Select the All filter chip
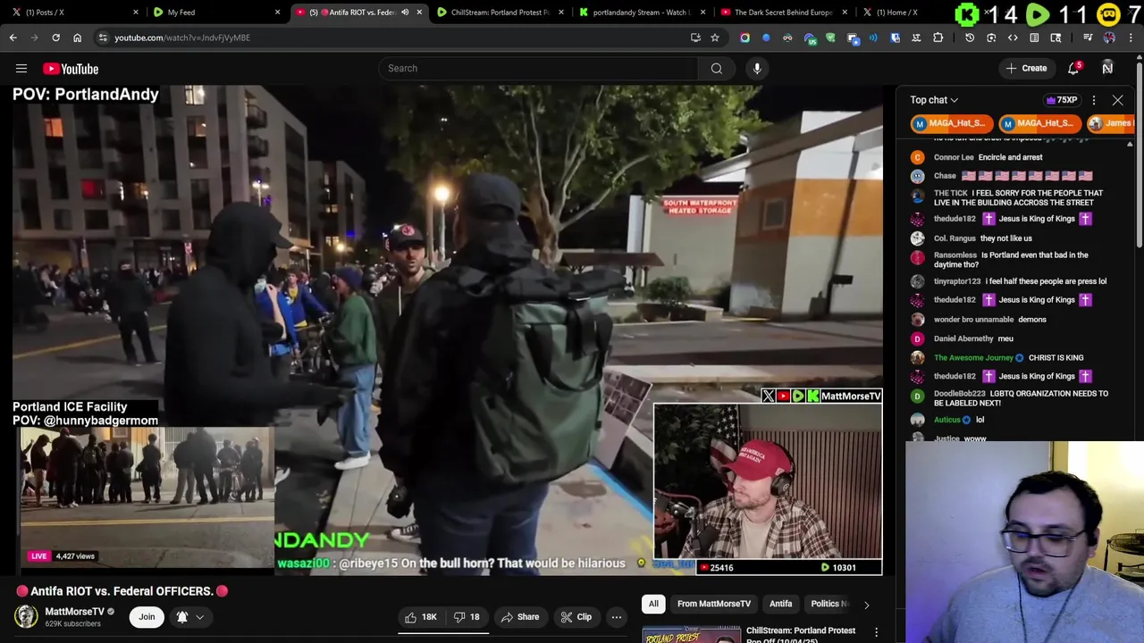The height and width of the screenshot is (643, 1144). click(x=653, y=605)
